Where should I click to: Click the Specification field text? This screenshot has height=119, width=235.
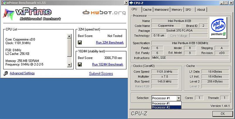coord(190,43)
